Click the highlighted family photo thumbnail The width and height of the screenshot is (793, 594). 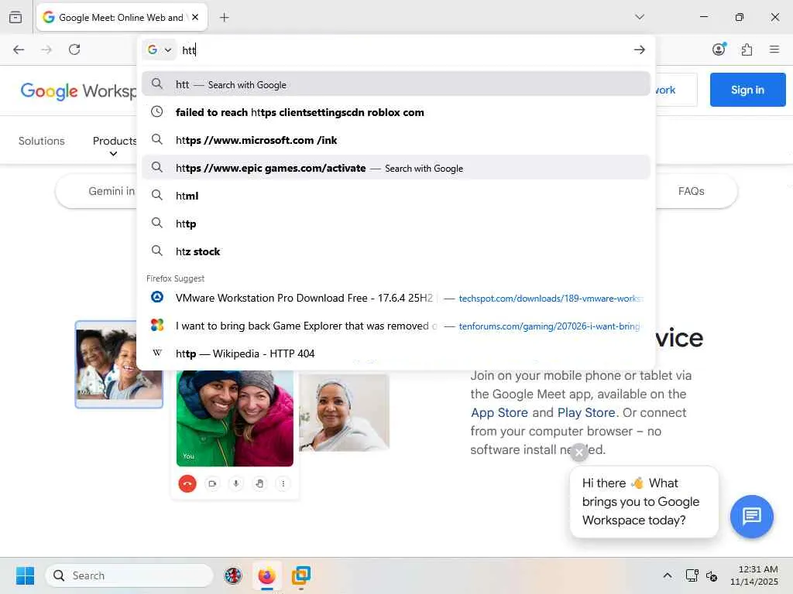click(106, 364)
